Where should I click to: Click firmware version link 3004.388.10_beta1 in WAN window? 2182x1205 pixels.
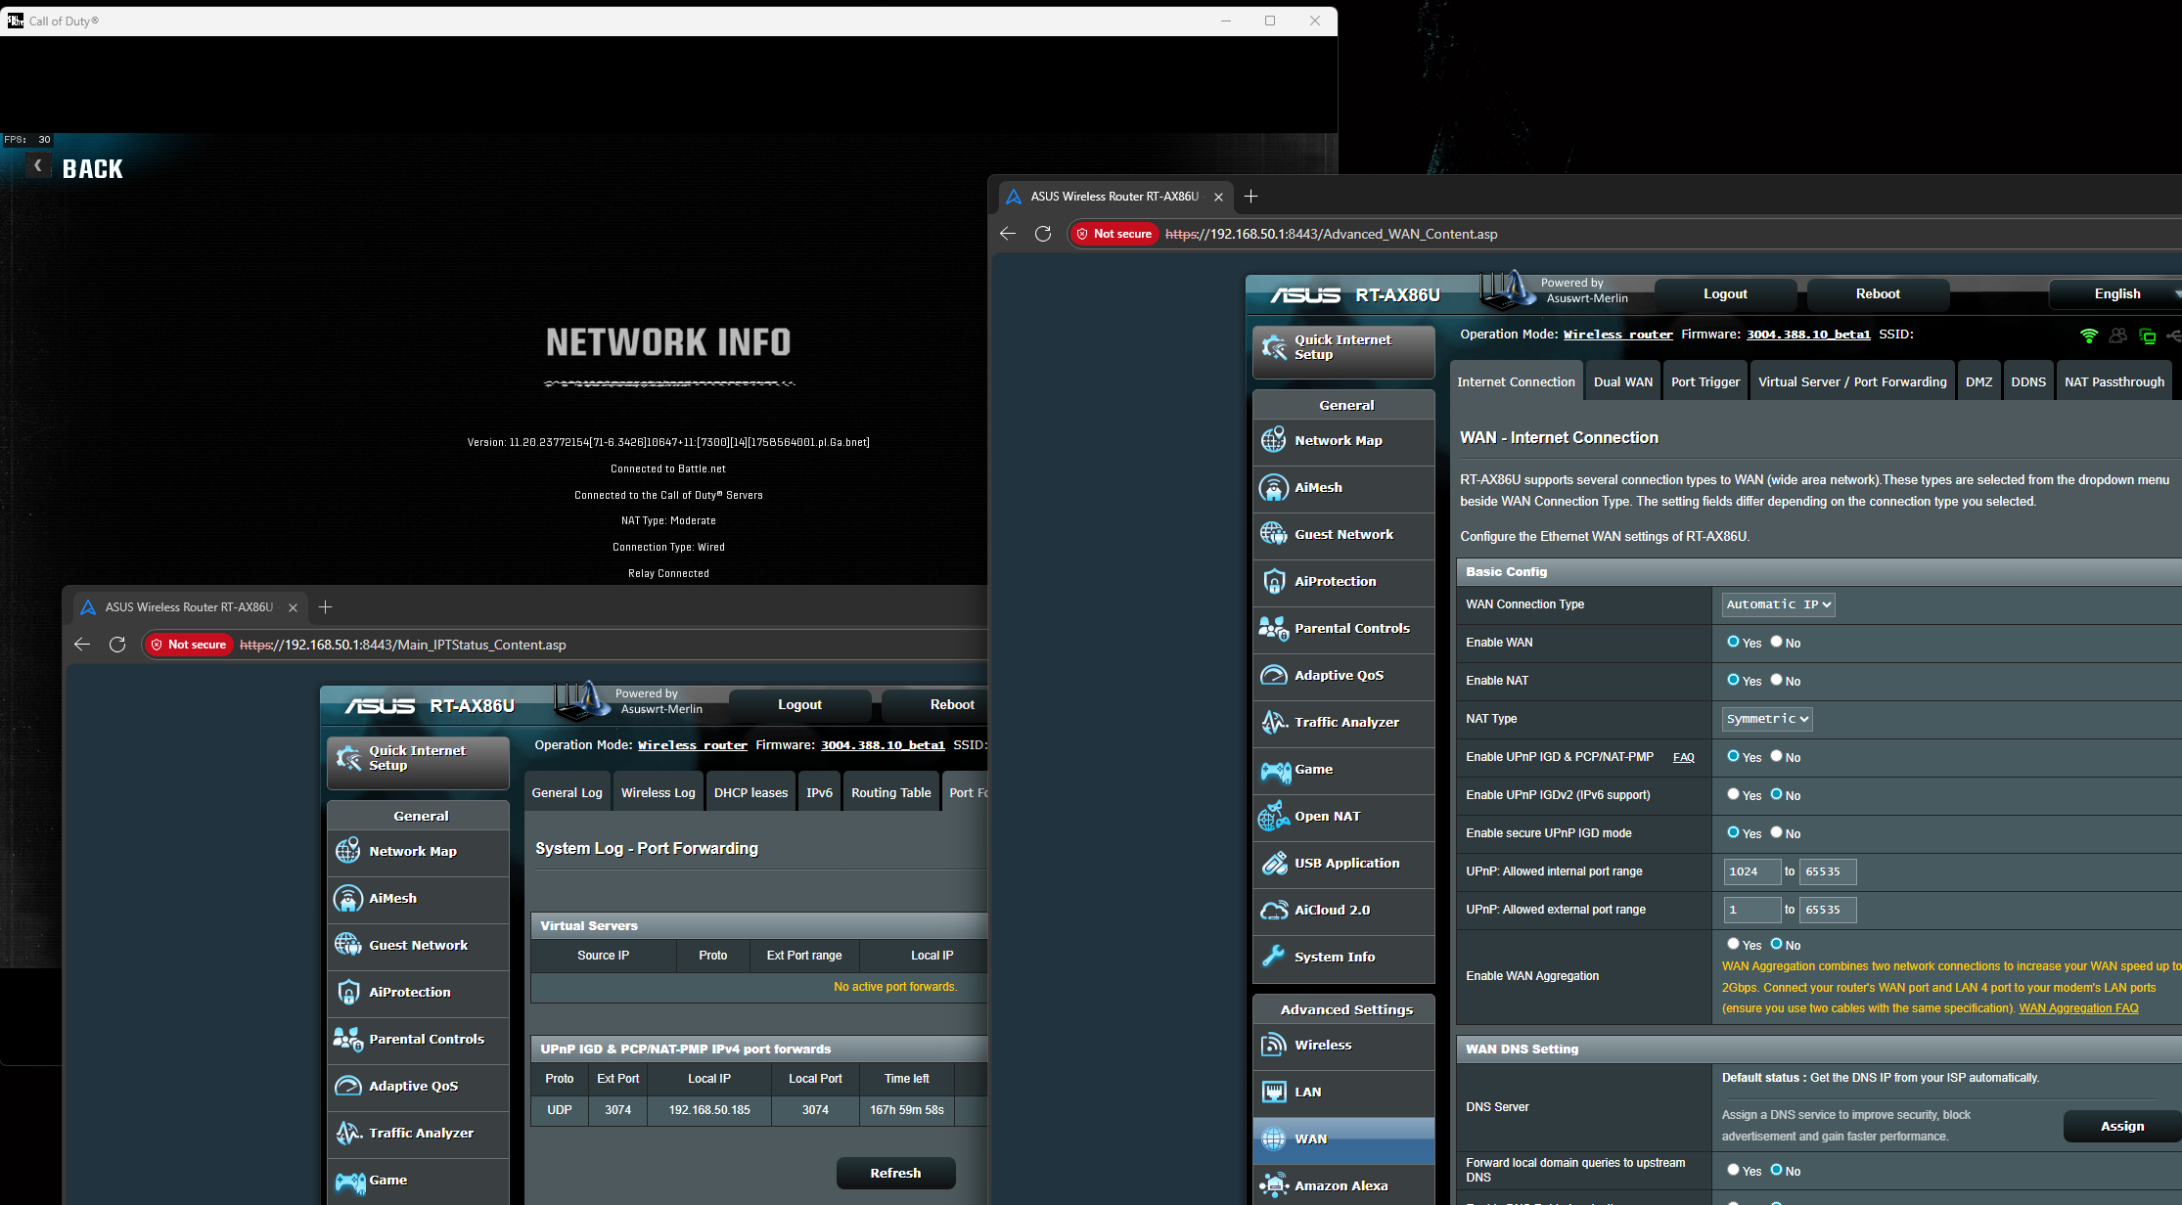tap(1808, 335)
